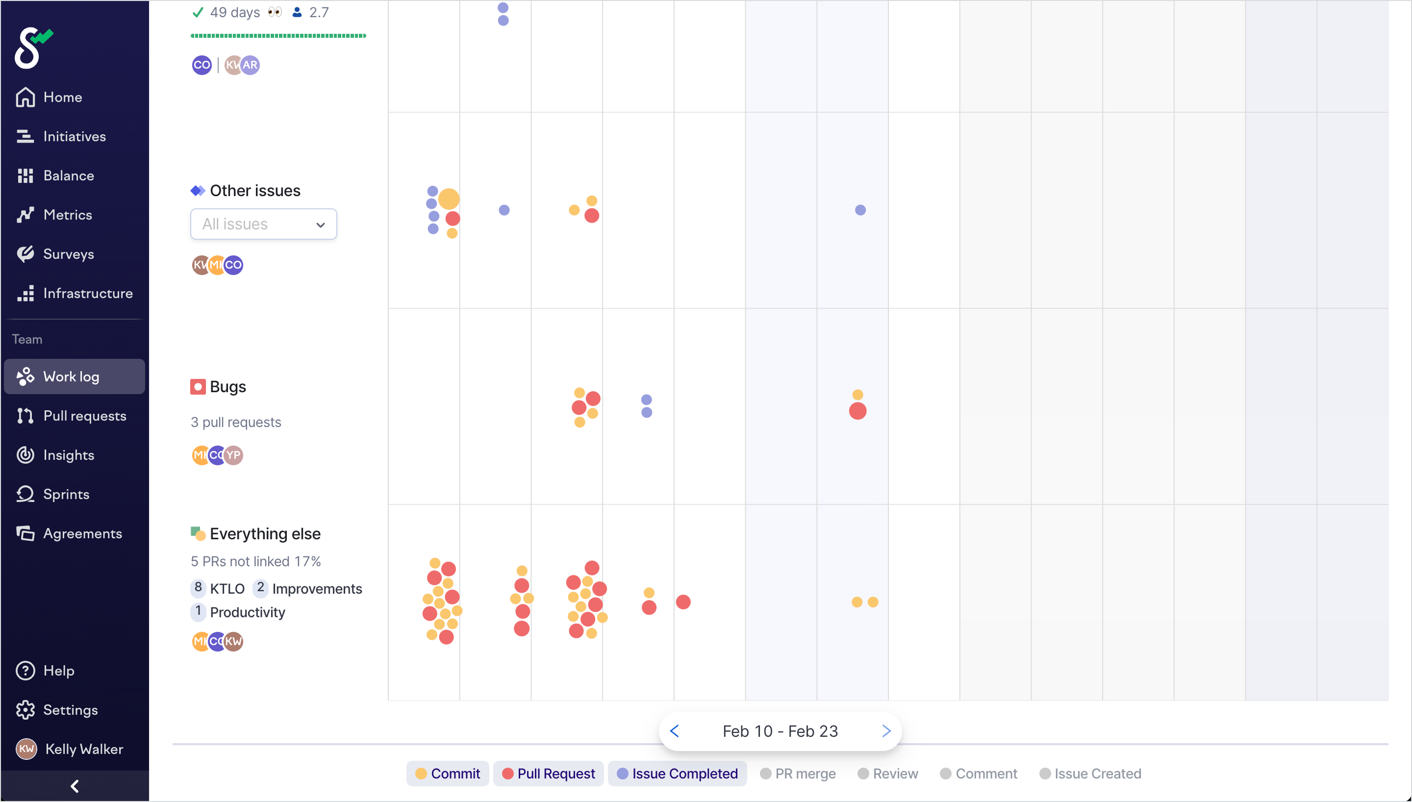
Task: Navigate to the Sprints page
Action: pos(66,494)
